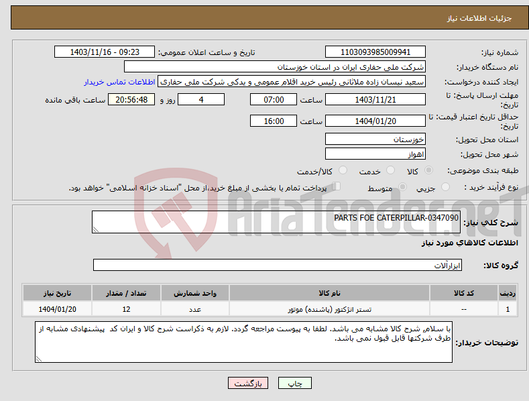The image size is (529, 401).
Task: Click the table need date cell 1404/01/20
Action: [x=58, y=309]
